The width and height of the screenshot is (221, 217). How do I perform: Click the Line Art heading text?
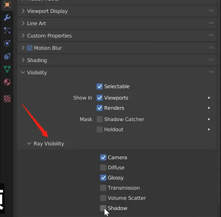point(36,24)
